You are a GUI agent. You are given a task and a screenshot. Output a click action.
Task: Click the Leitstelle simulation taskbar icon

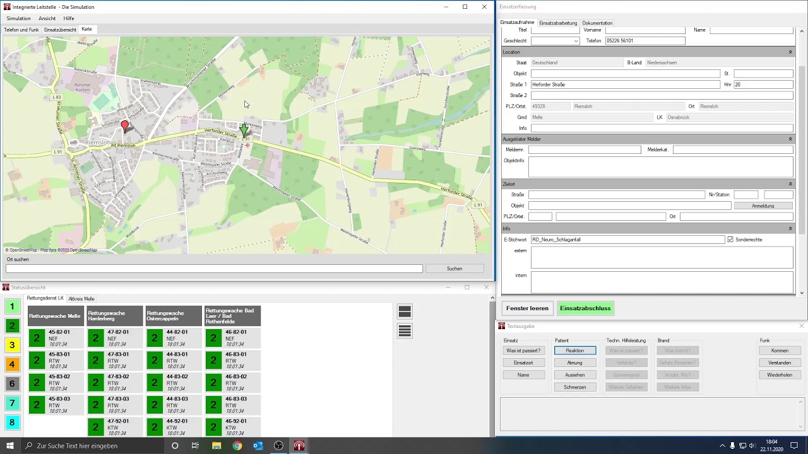pyautogui.click(x=299, y=446)
